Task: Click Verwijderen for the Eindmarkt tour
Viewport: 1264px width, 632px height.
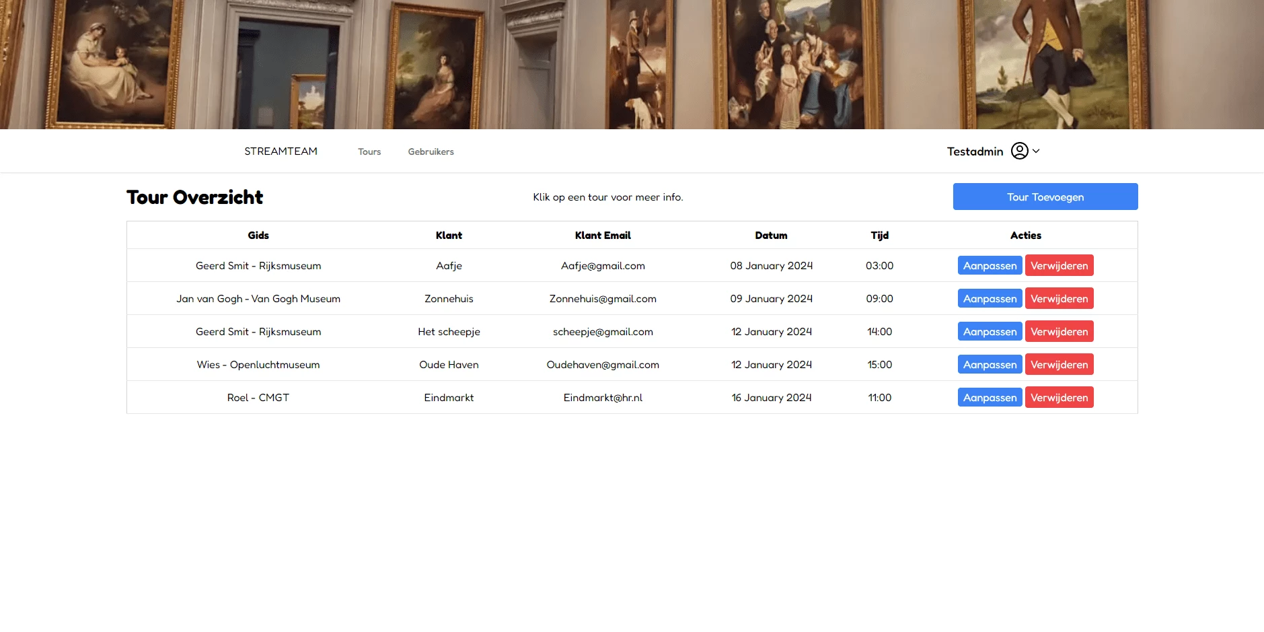Action: [1059, 397]
